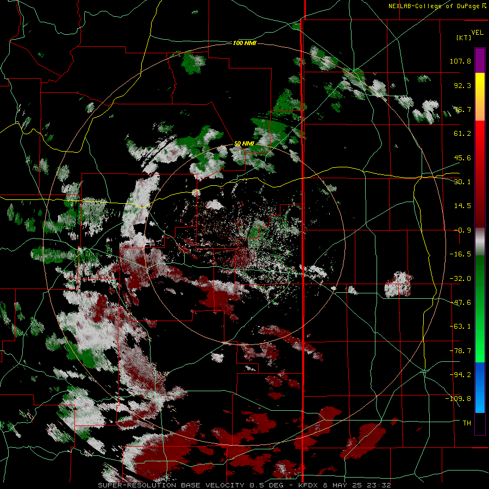This screenshot has width=489, height=489.
Task: Click the -0.9 velocity scale value
Action: 462,230
